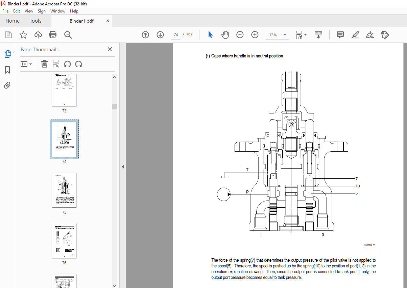407x288 pixels.
Task: Click the 'Page Thumbnails' panel title
Action: [x=40, y=50]
